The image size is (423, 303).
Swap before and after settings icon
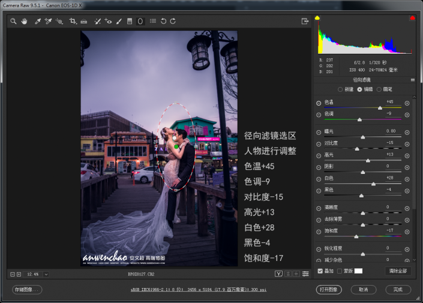coord(288,274)
